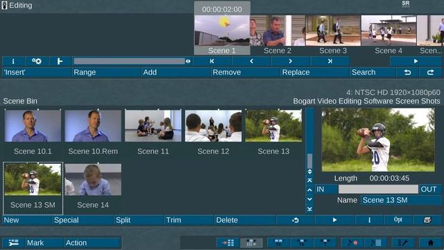Switch to insert-to-storyboard view icon
The width and height of the screenshot is (444, 250).
tap(228, 243)
